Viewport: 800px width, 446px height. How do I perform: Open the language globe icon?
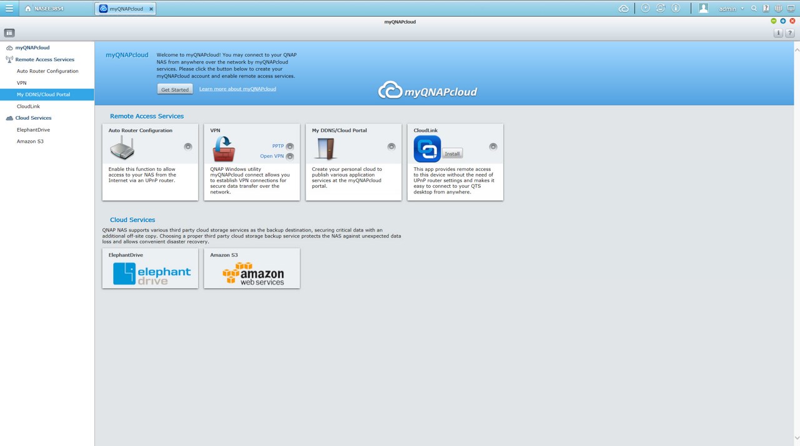778,9
